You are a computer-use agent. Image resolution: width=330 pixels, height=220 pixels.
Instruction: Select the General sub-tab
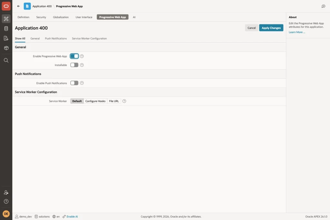tap(35, 38)
